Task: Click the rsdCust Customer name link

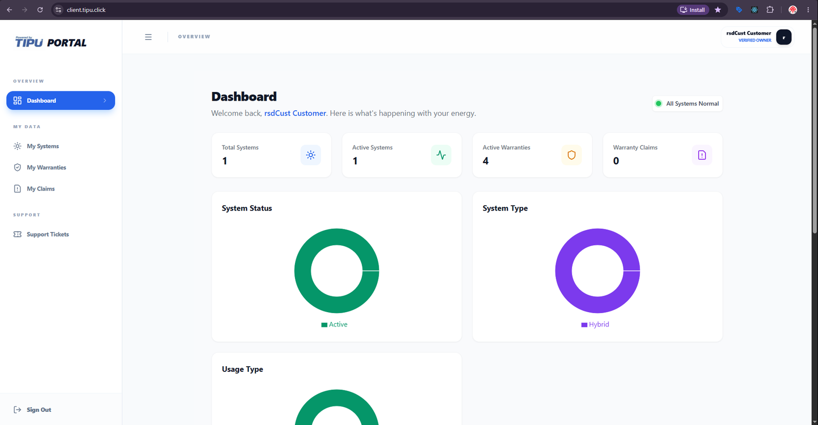Action: coord(295,113)
